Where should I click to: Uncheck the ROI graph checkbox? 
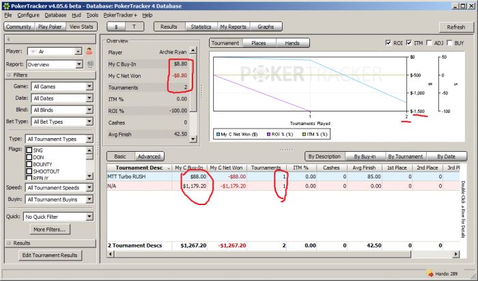pos(388,42)
